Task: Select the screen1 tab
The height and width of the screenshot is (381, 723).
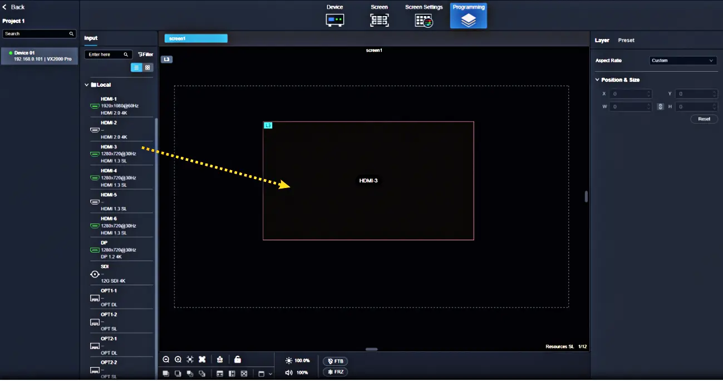Action: click(196, 38)
